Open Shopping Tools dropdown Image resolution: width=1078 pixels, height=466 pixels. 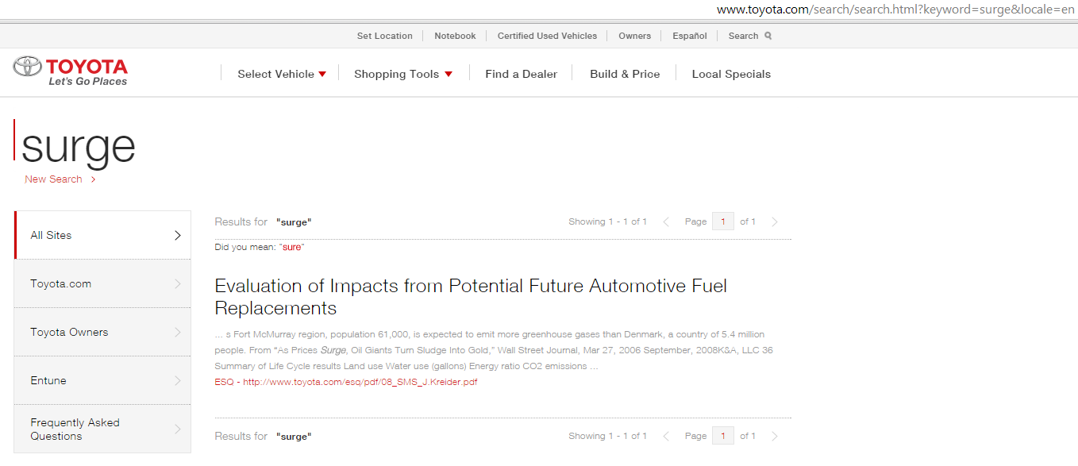coord(403,74)
